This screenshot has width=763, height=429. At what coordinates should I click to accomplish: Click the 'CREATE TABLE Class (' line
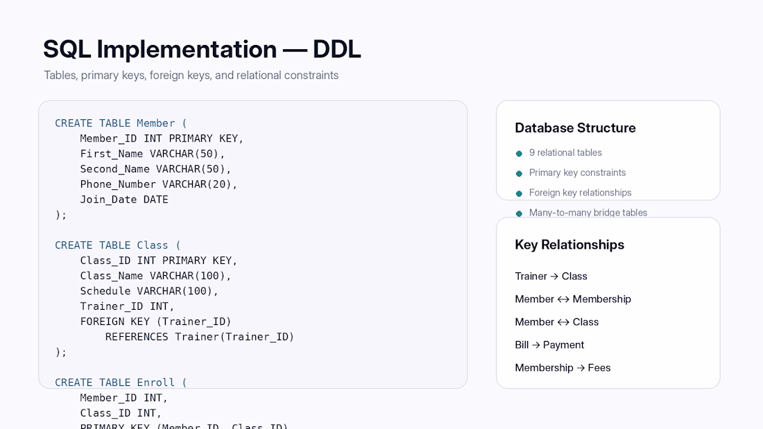tap(117, 245)
